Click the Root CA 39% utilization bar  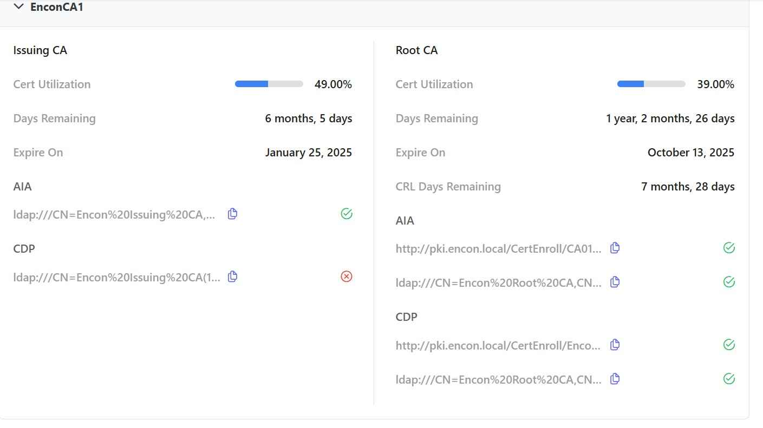tap(651, 84)
